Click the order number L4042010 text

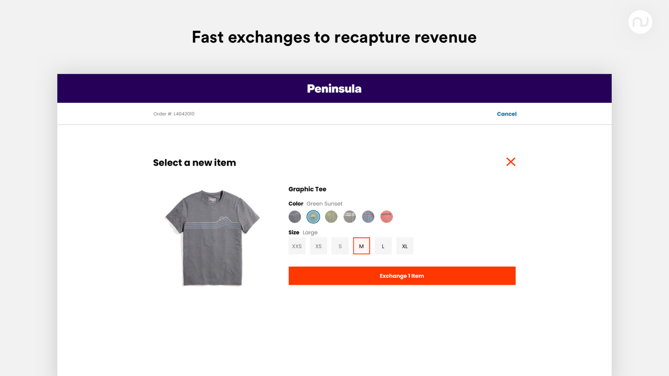point(175,113)
